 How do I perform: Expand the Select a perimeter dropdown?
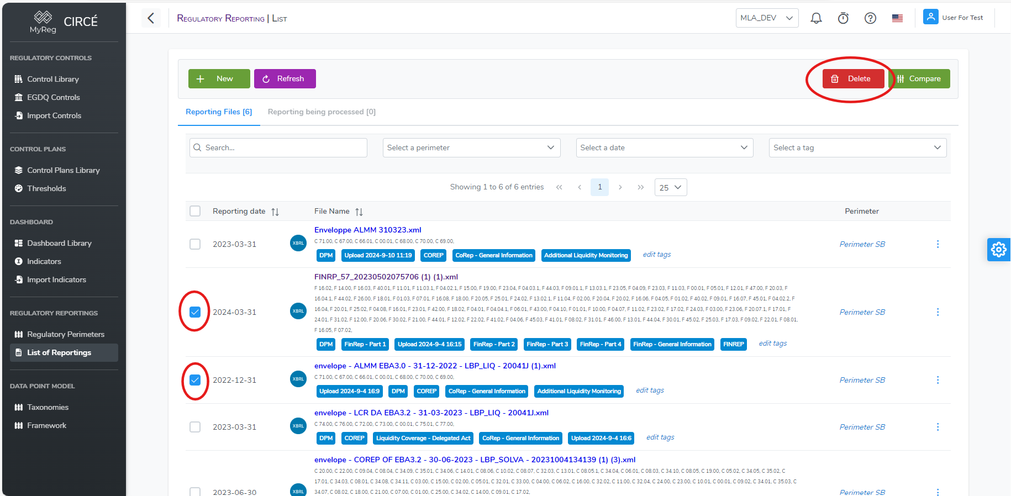471,147
